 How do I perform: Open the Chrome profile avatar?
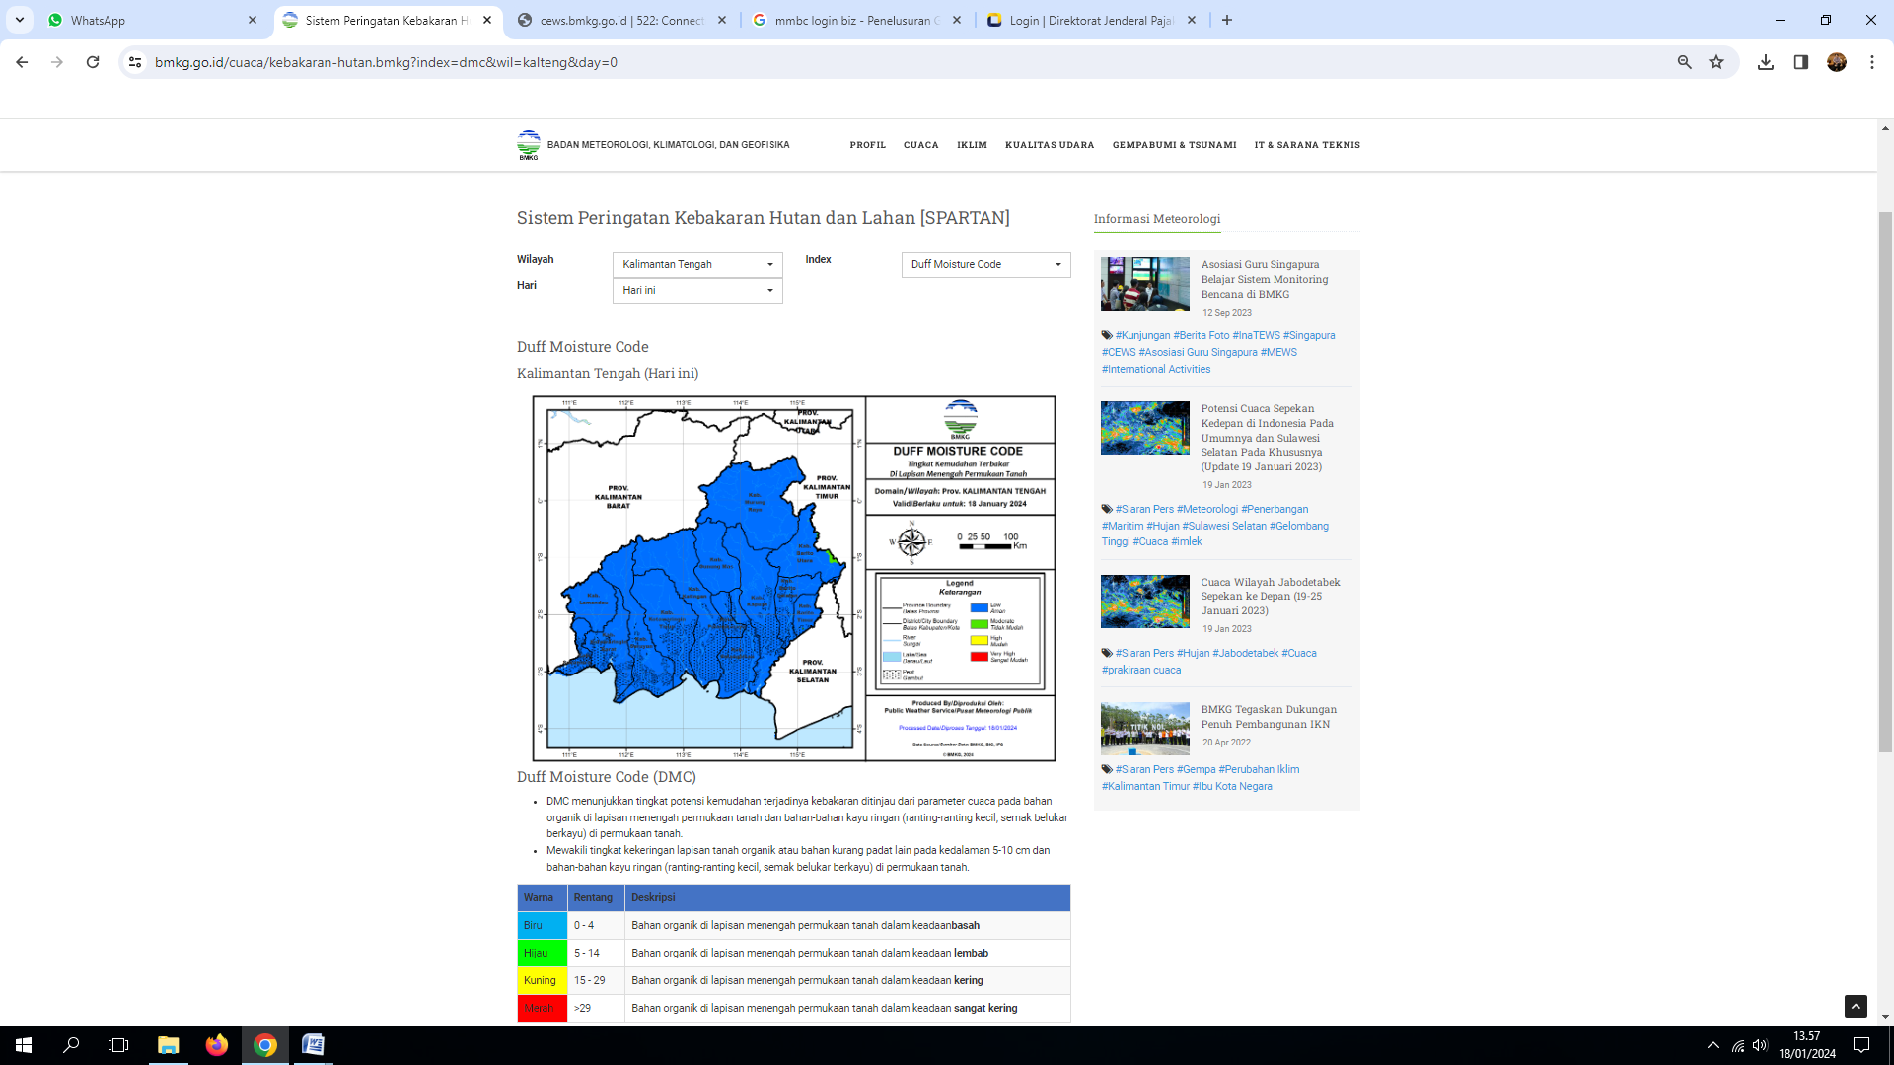[x=1837, y=62]
